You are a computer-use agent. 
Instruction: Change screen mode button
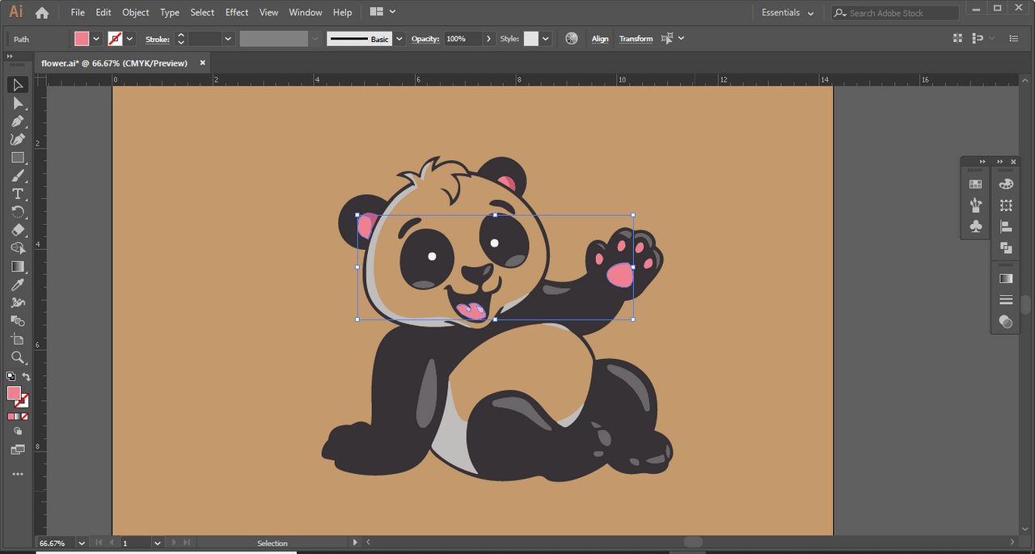click(x=17, y=449)
